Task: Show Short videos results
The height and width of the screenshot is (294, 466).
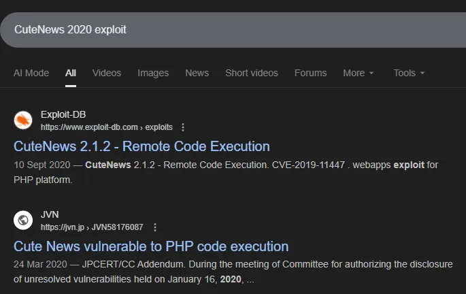Action: [x=252, y=73]
